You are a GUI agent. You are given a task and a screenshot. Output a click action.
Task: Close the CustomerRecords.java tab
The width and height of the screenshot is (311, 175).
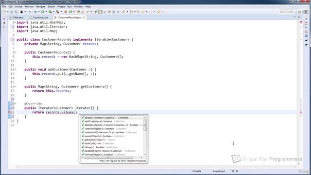84,17
